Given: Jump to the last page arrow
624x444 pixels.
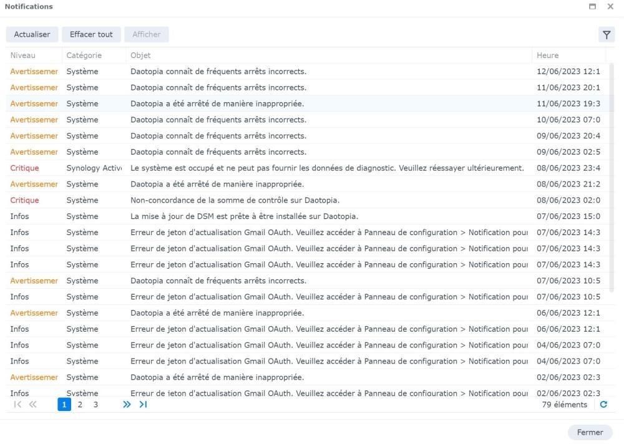Looking at the screenshot, I should tap(143, 405).
